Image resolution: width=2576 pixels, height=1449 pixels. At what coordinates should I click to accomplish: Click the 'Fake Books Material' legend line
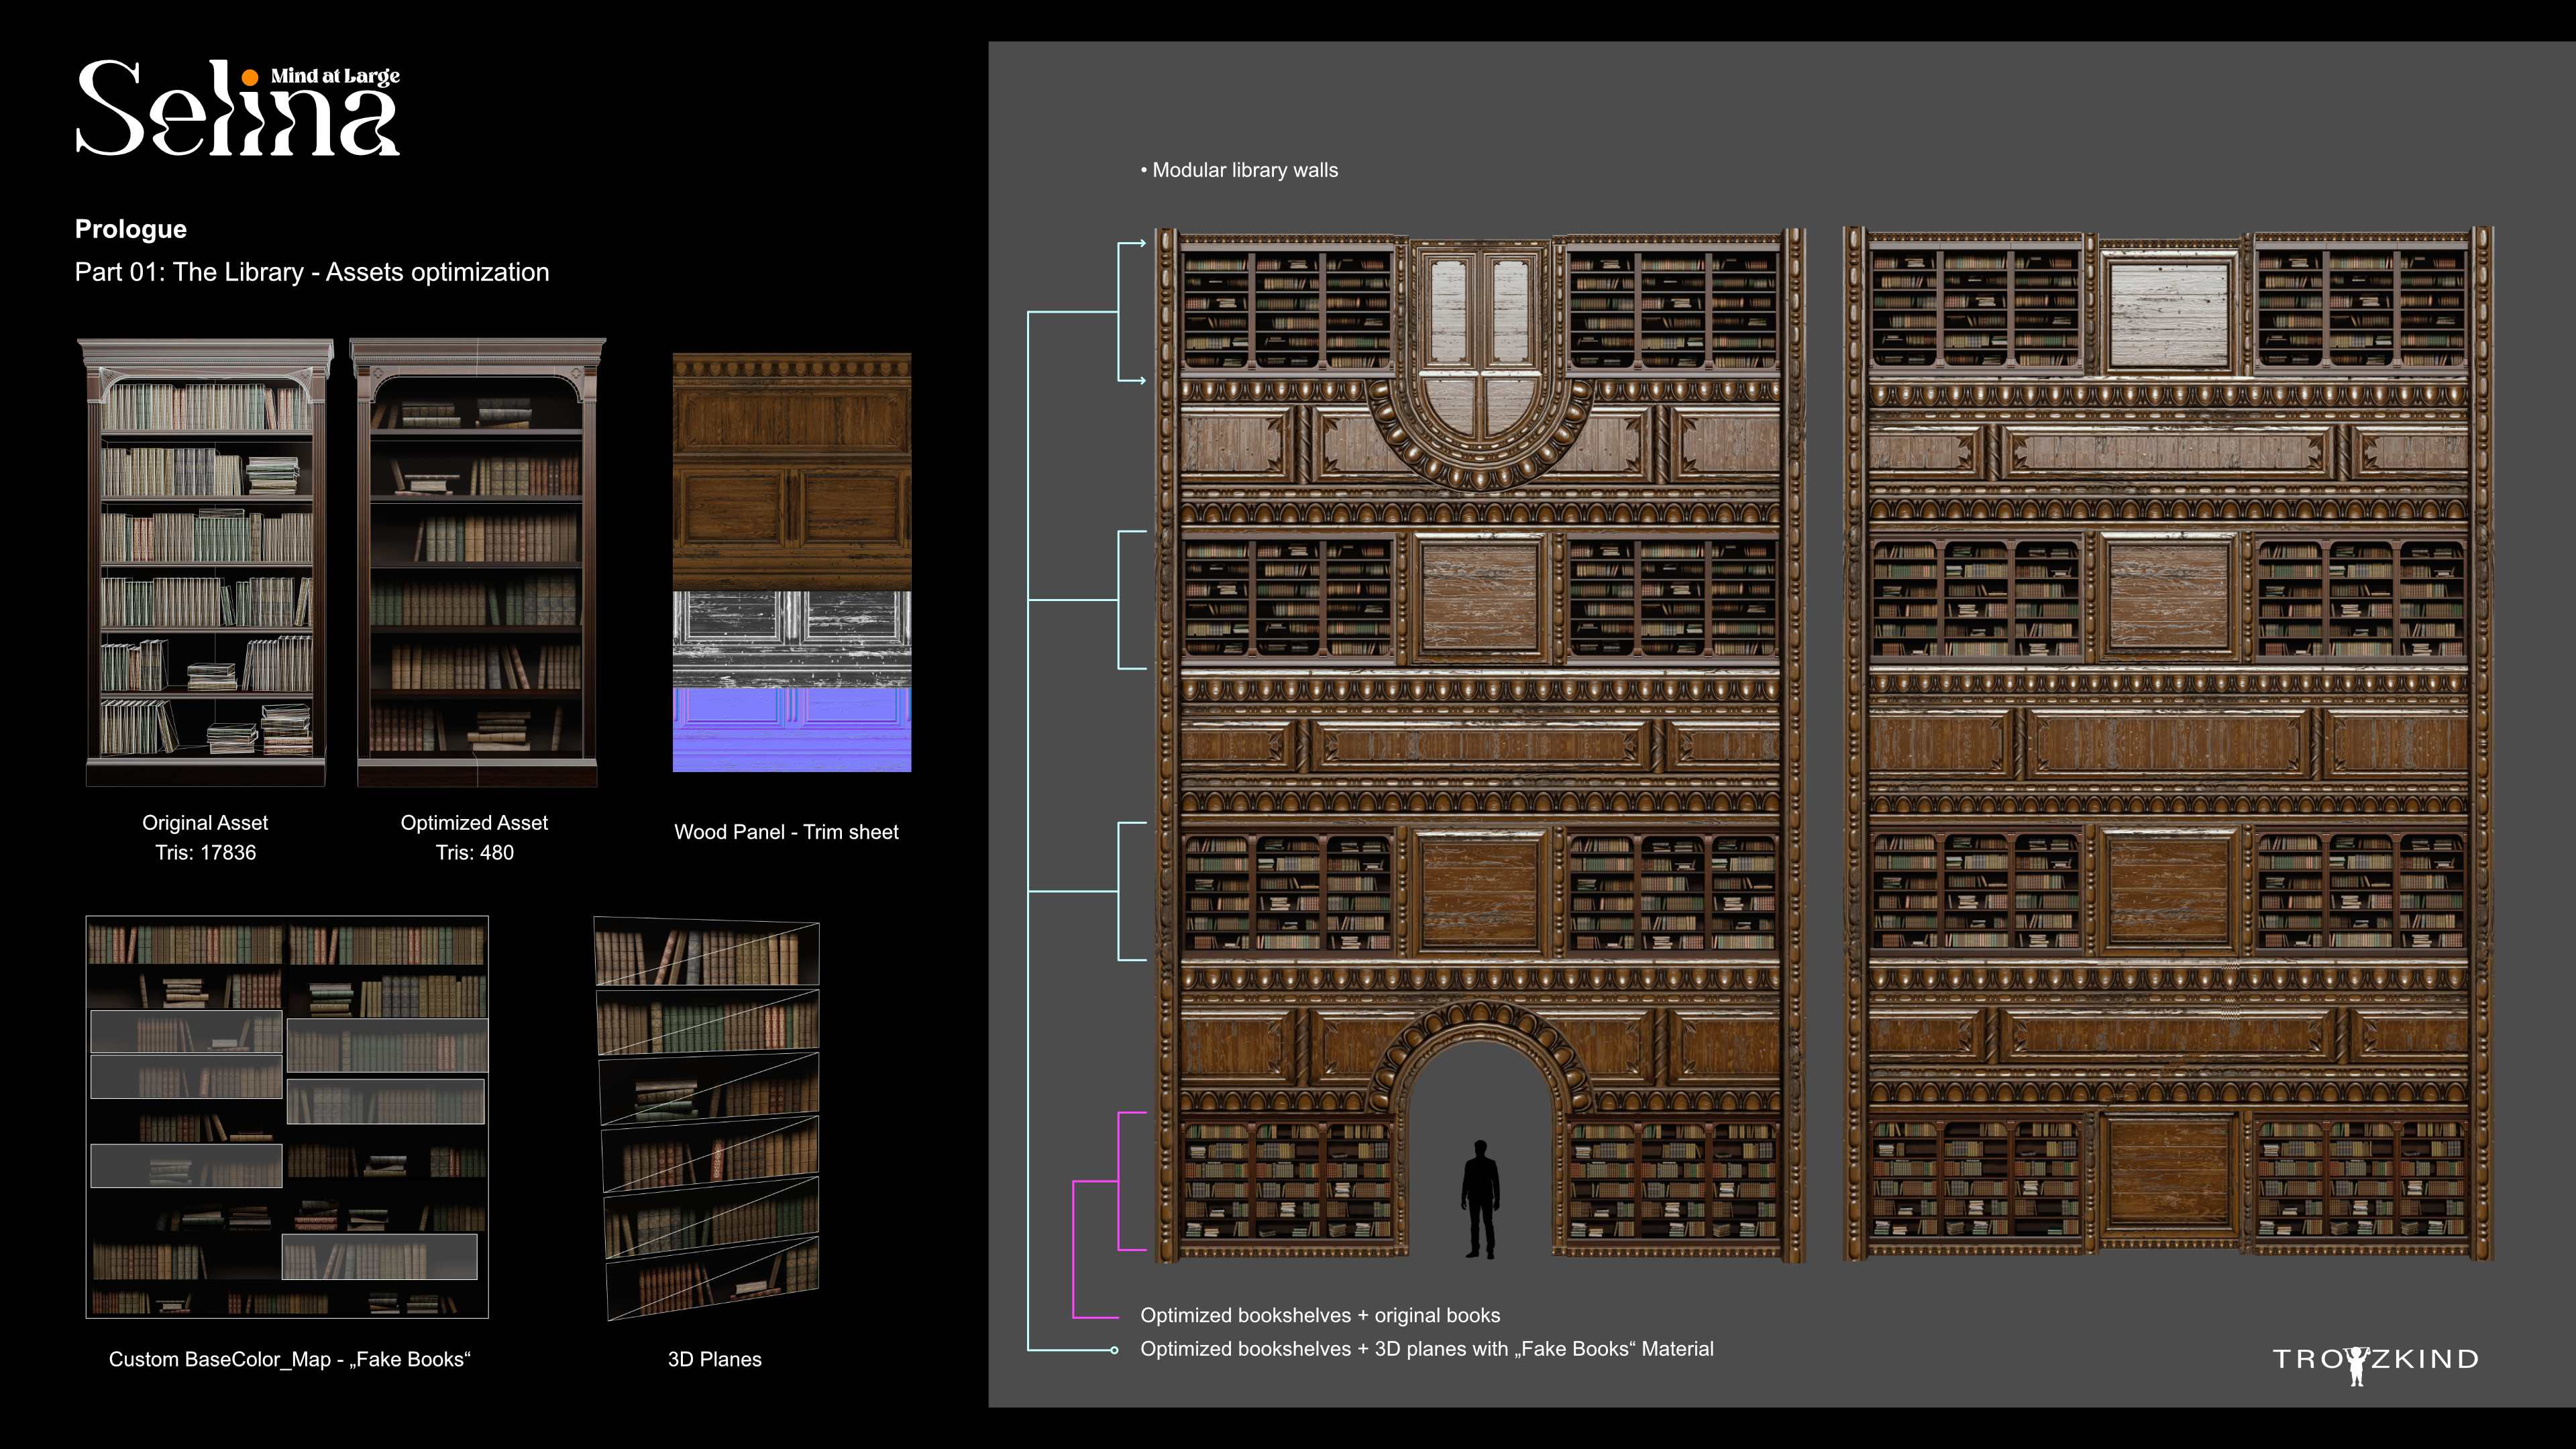click(x=1426, y=1349)
